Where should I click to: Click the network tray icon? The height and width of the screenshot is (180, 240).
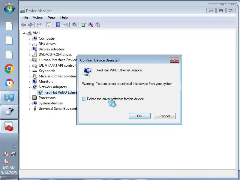point(13,154)
